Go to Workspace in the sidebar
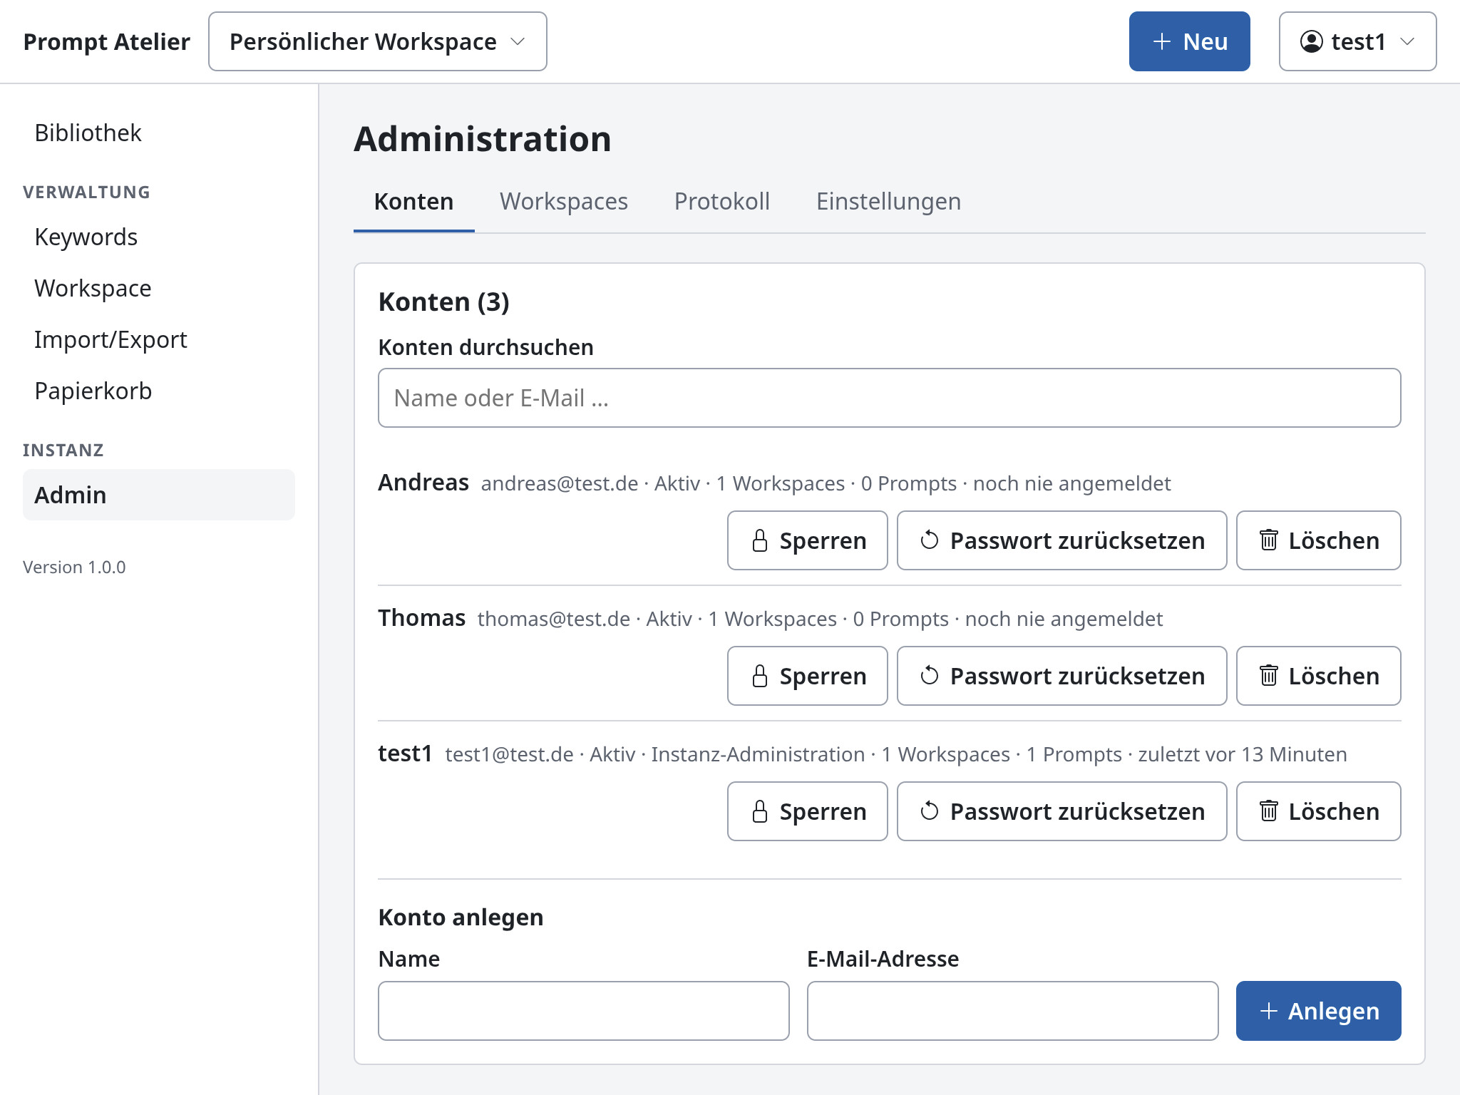1460x1095 pixels. point(159,288)
